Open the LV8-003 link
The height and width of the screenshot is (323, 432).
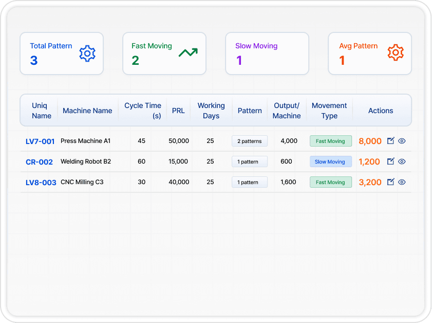click(x=41, y=183)
